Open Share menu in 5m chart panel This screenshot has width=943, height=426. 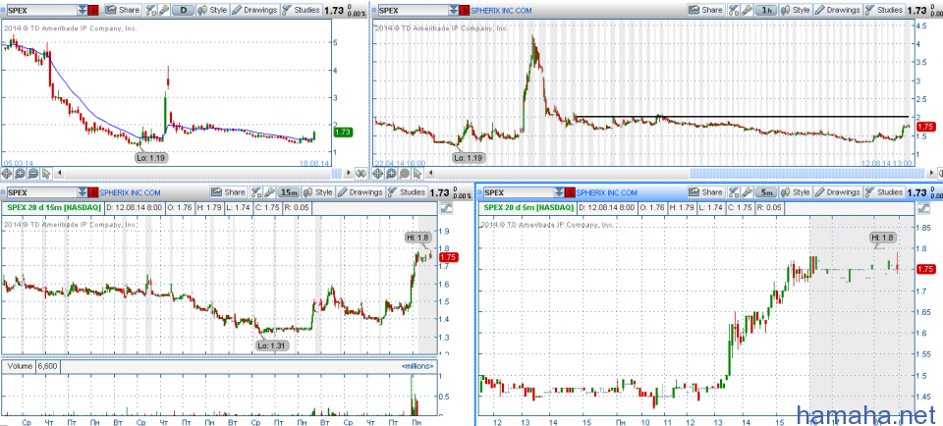pos(705,192)
